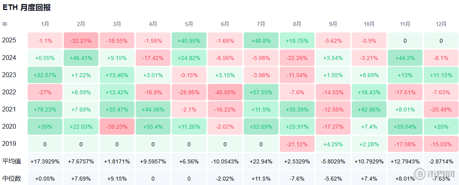Viewport: 459px width, 185px height.
Task: Click the ETH 月度回报 title
Action: [x=27, y=7]
